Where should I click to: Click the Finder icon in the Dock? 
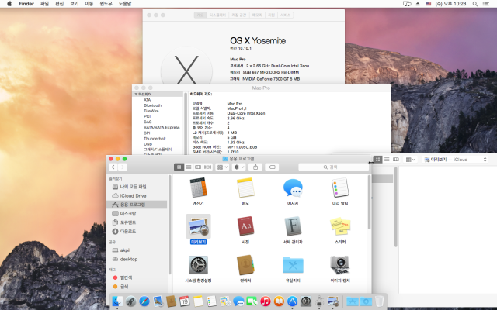click(117, 301)
